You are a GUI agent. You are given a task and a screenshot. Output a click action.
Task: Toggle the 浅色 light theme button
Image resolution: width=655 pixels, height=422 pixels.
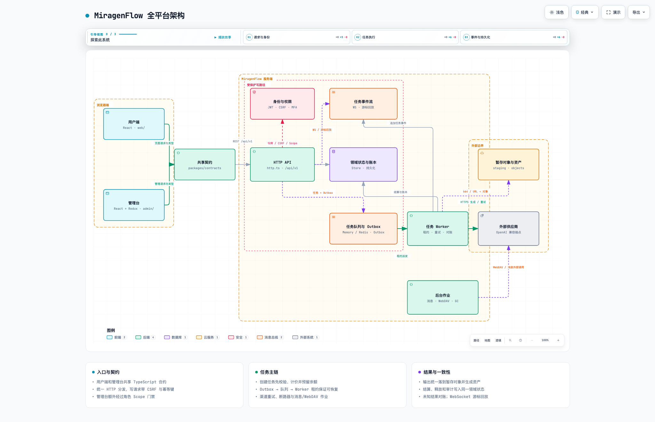pos(556,12)
